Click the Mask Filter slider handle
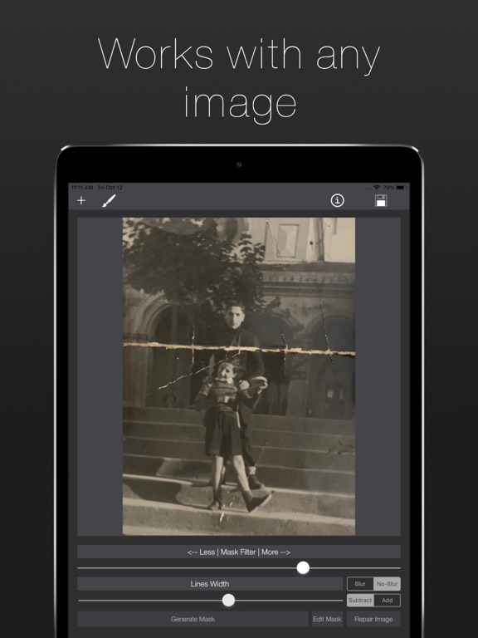 303,567
